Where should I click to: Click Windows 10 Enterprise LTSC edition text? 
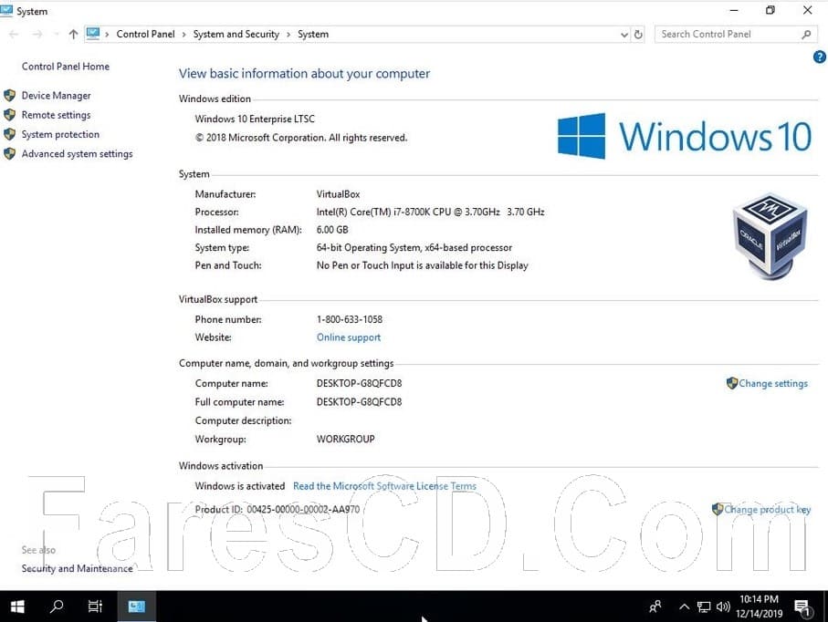(x=255, y=119)
